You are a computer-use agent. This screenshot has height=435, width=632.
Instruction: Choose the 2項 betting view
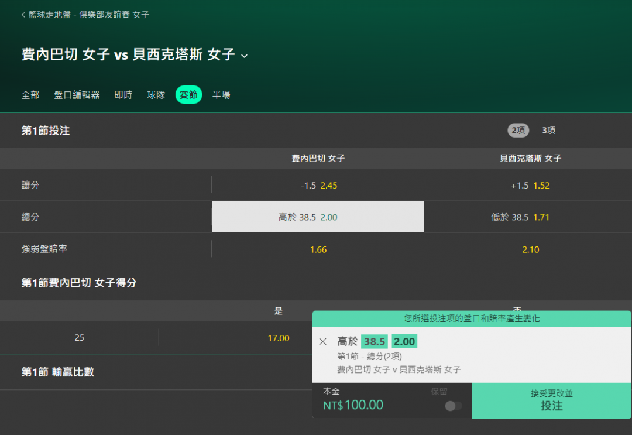[x=518, y=130]
